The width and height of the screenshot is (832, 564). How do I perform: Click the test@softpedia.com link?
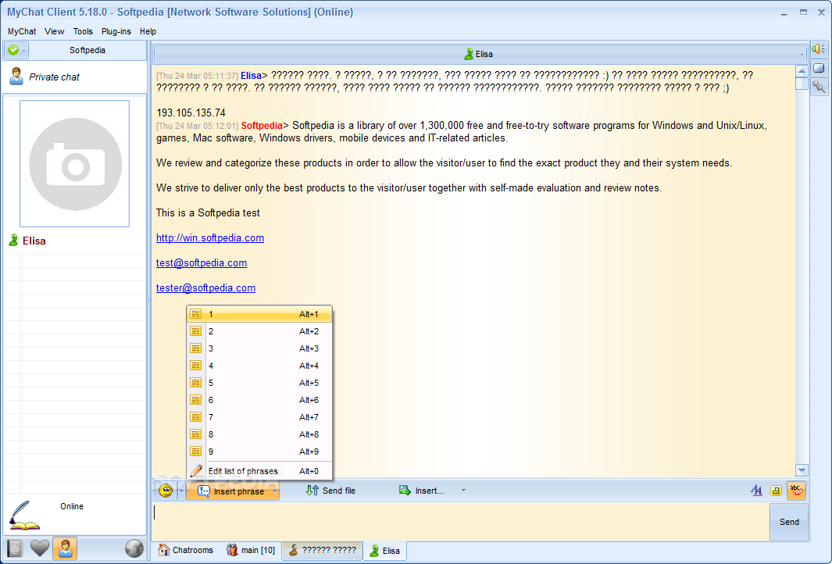coord(202,262)
